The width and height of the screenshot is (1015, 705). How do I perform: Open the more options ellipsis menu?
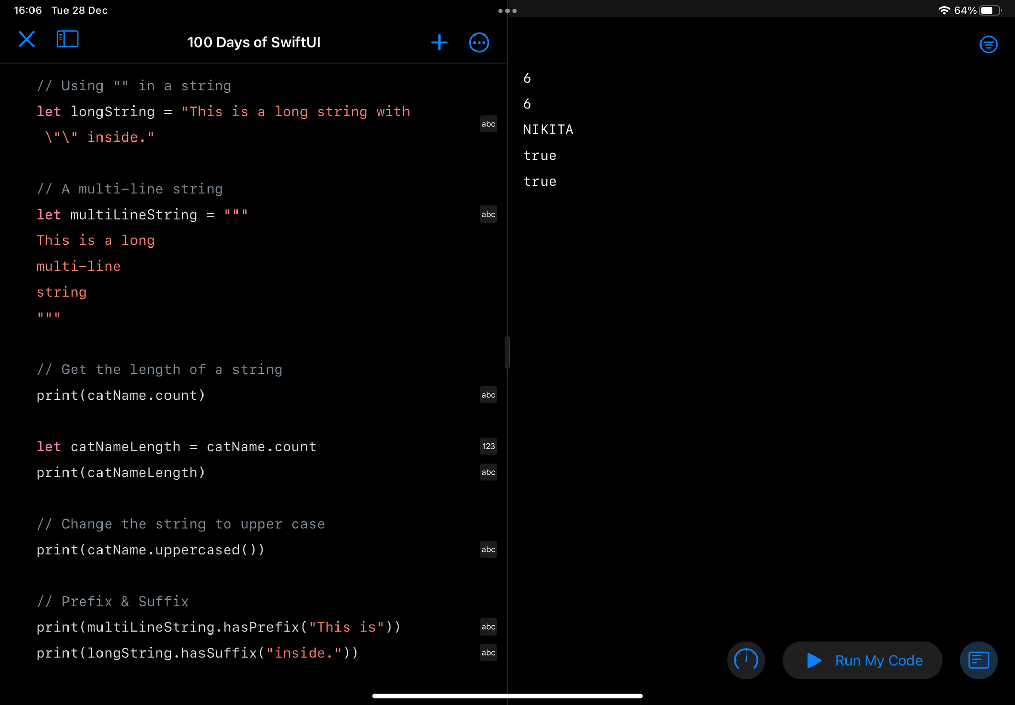click(x=479, y=43)
